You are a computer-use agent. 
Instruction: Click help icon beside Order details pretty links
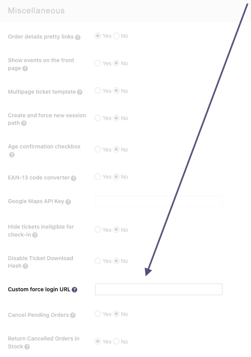click(x=78, y=37)
